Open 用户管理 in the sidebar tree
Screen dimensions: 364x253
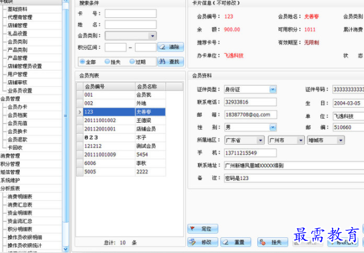point(17,74)
